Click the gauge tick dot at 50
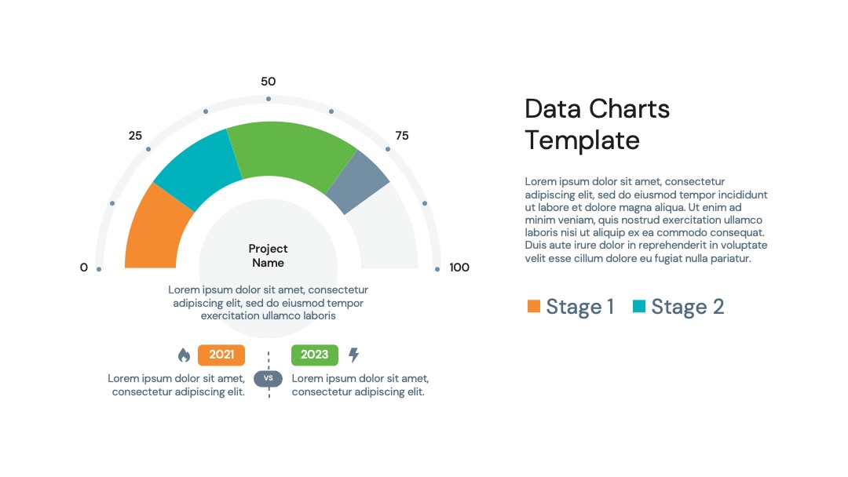848x477 pixels. (269, 99)
